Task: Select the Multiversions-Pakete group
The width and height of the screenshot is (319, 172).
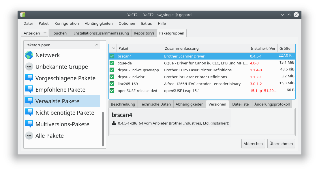Action: tap(62, 124)
